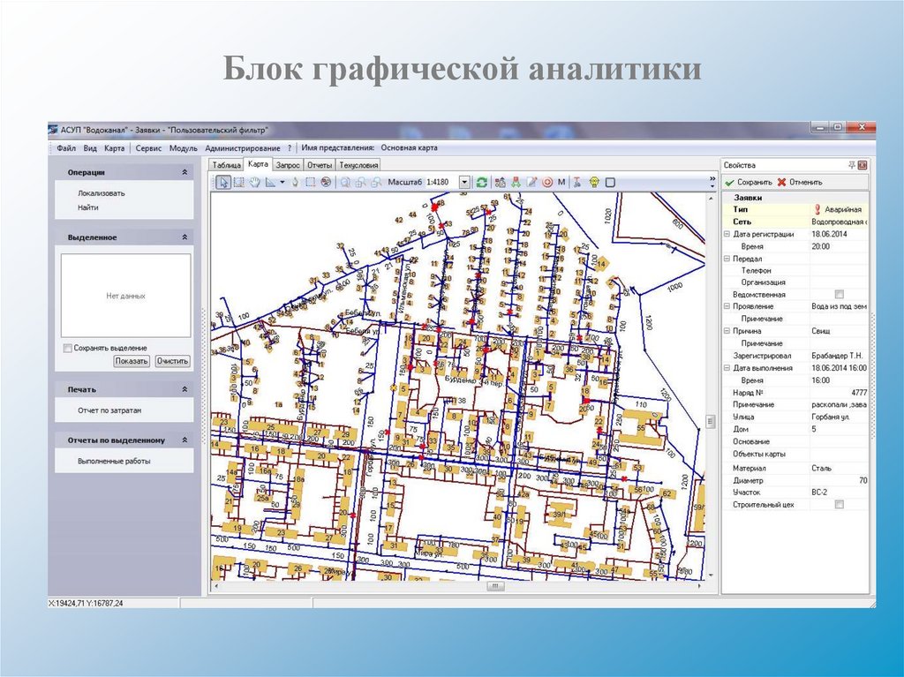Click the Показать button
The image size is (904, 677).
click(132, 361)
